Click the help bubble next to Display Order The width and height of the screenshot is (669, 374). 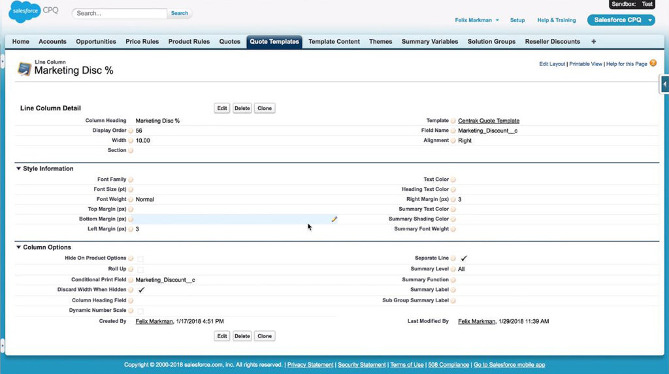(131, 131)
